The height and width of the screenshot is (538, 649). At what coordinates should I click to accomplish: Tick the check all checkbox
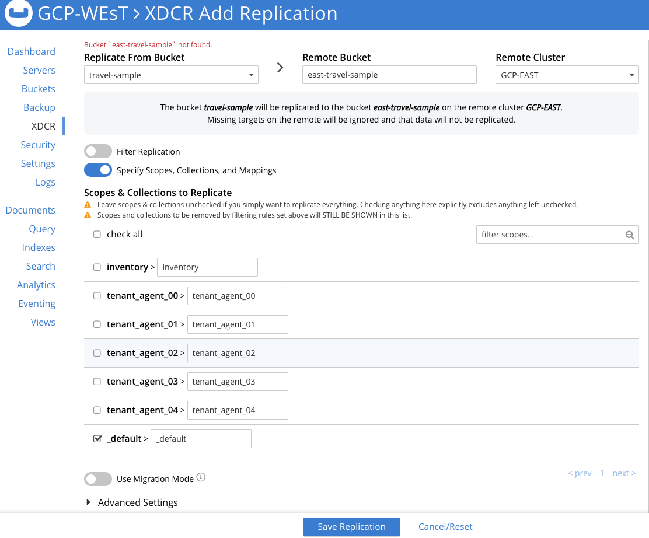(97, 234)
